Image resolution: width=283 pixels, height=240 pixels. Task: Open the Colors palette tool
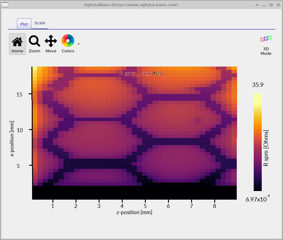[68, 43]
